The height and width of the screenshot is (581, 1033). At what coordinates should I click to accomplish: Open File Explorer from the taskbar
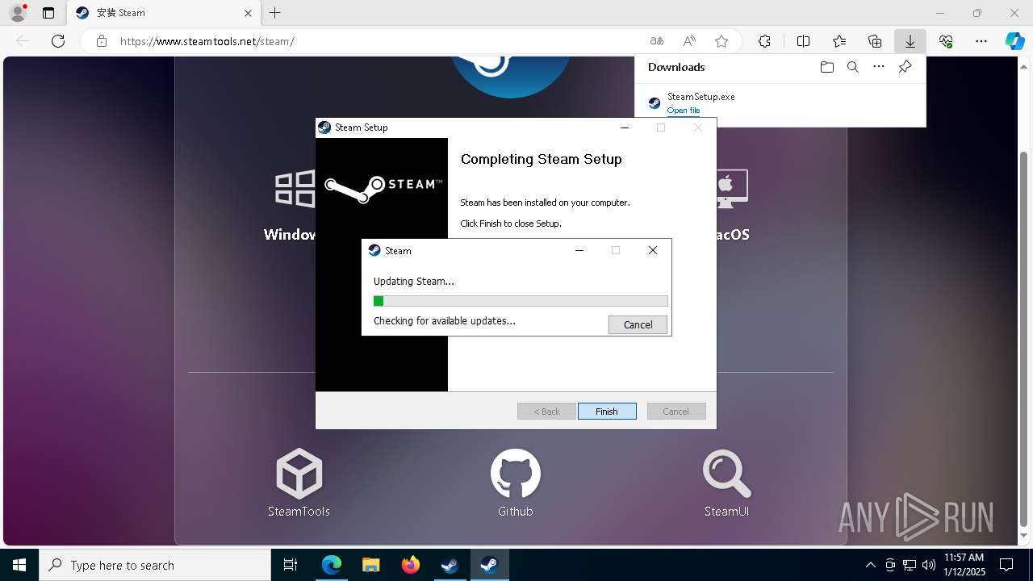click(370, 565)
